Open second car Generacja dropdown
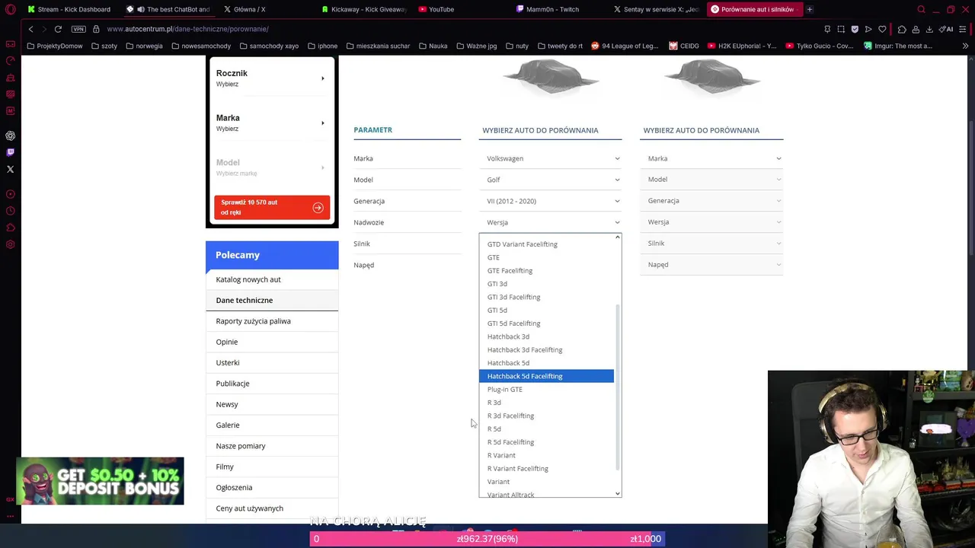The width and height of the screenshot is (975, 548). 713,201
